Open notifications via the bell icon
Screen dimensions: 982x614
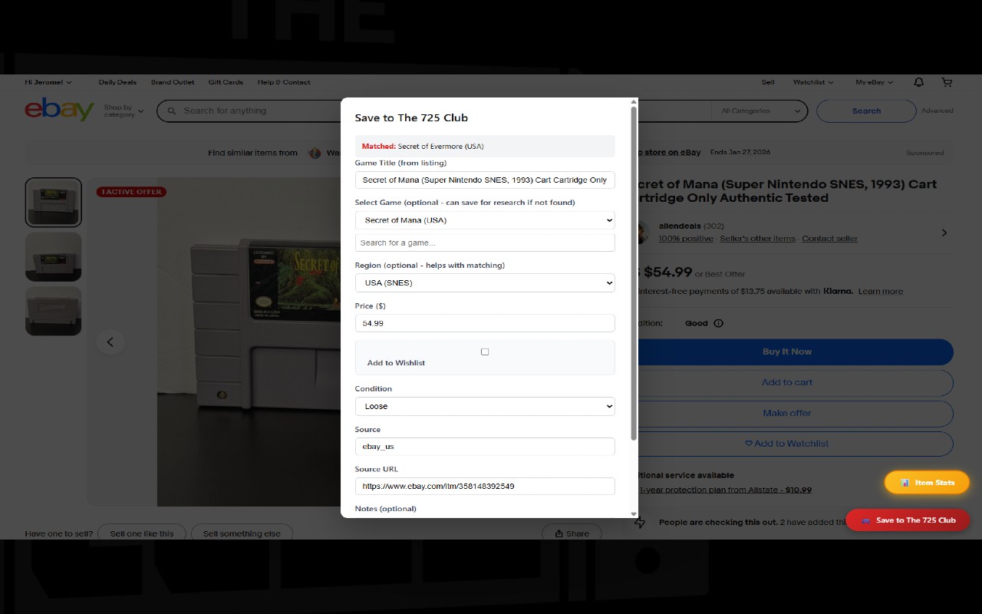(918, 82)
